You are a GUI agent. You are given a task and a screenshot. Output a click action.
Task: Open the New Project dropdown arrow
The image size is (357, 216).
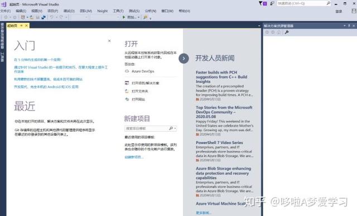[x=27, y=17]
